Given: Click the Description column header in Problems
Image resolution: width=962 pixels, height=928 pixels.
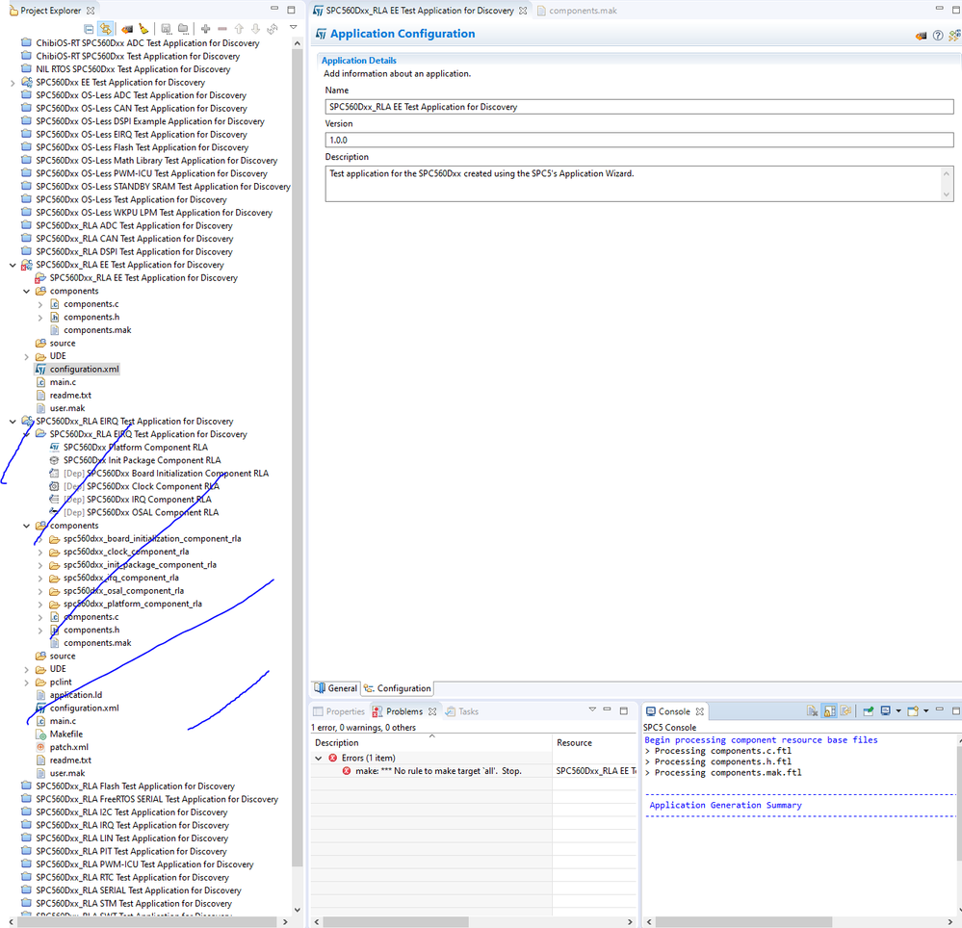Looking at the screenshot, I should pyautogui.click(x=431, y=743).
